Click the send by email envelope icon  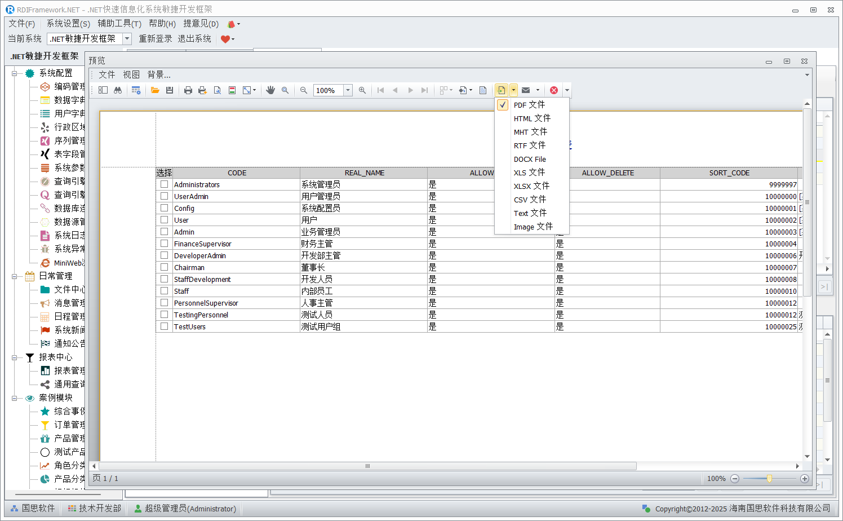pos(526,90)
